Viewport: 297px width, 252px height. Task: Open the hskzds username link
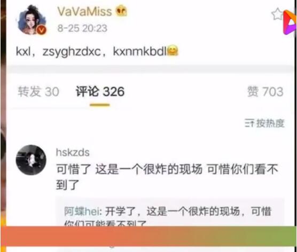(x=73, y=152)
